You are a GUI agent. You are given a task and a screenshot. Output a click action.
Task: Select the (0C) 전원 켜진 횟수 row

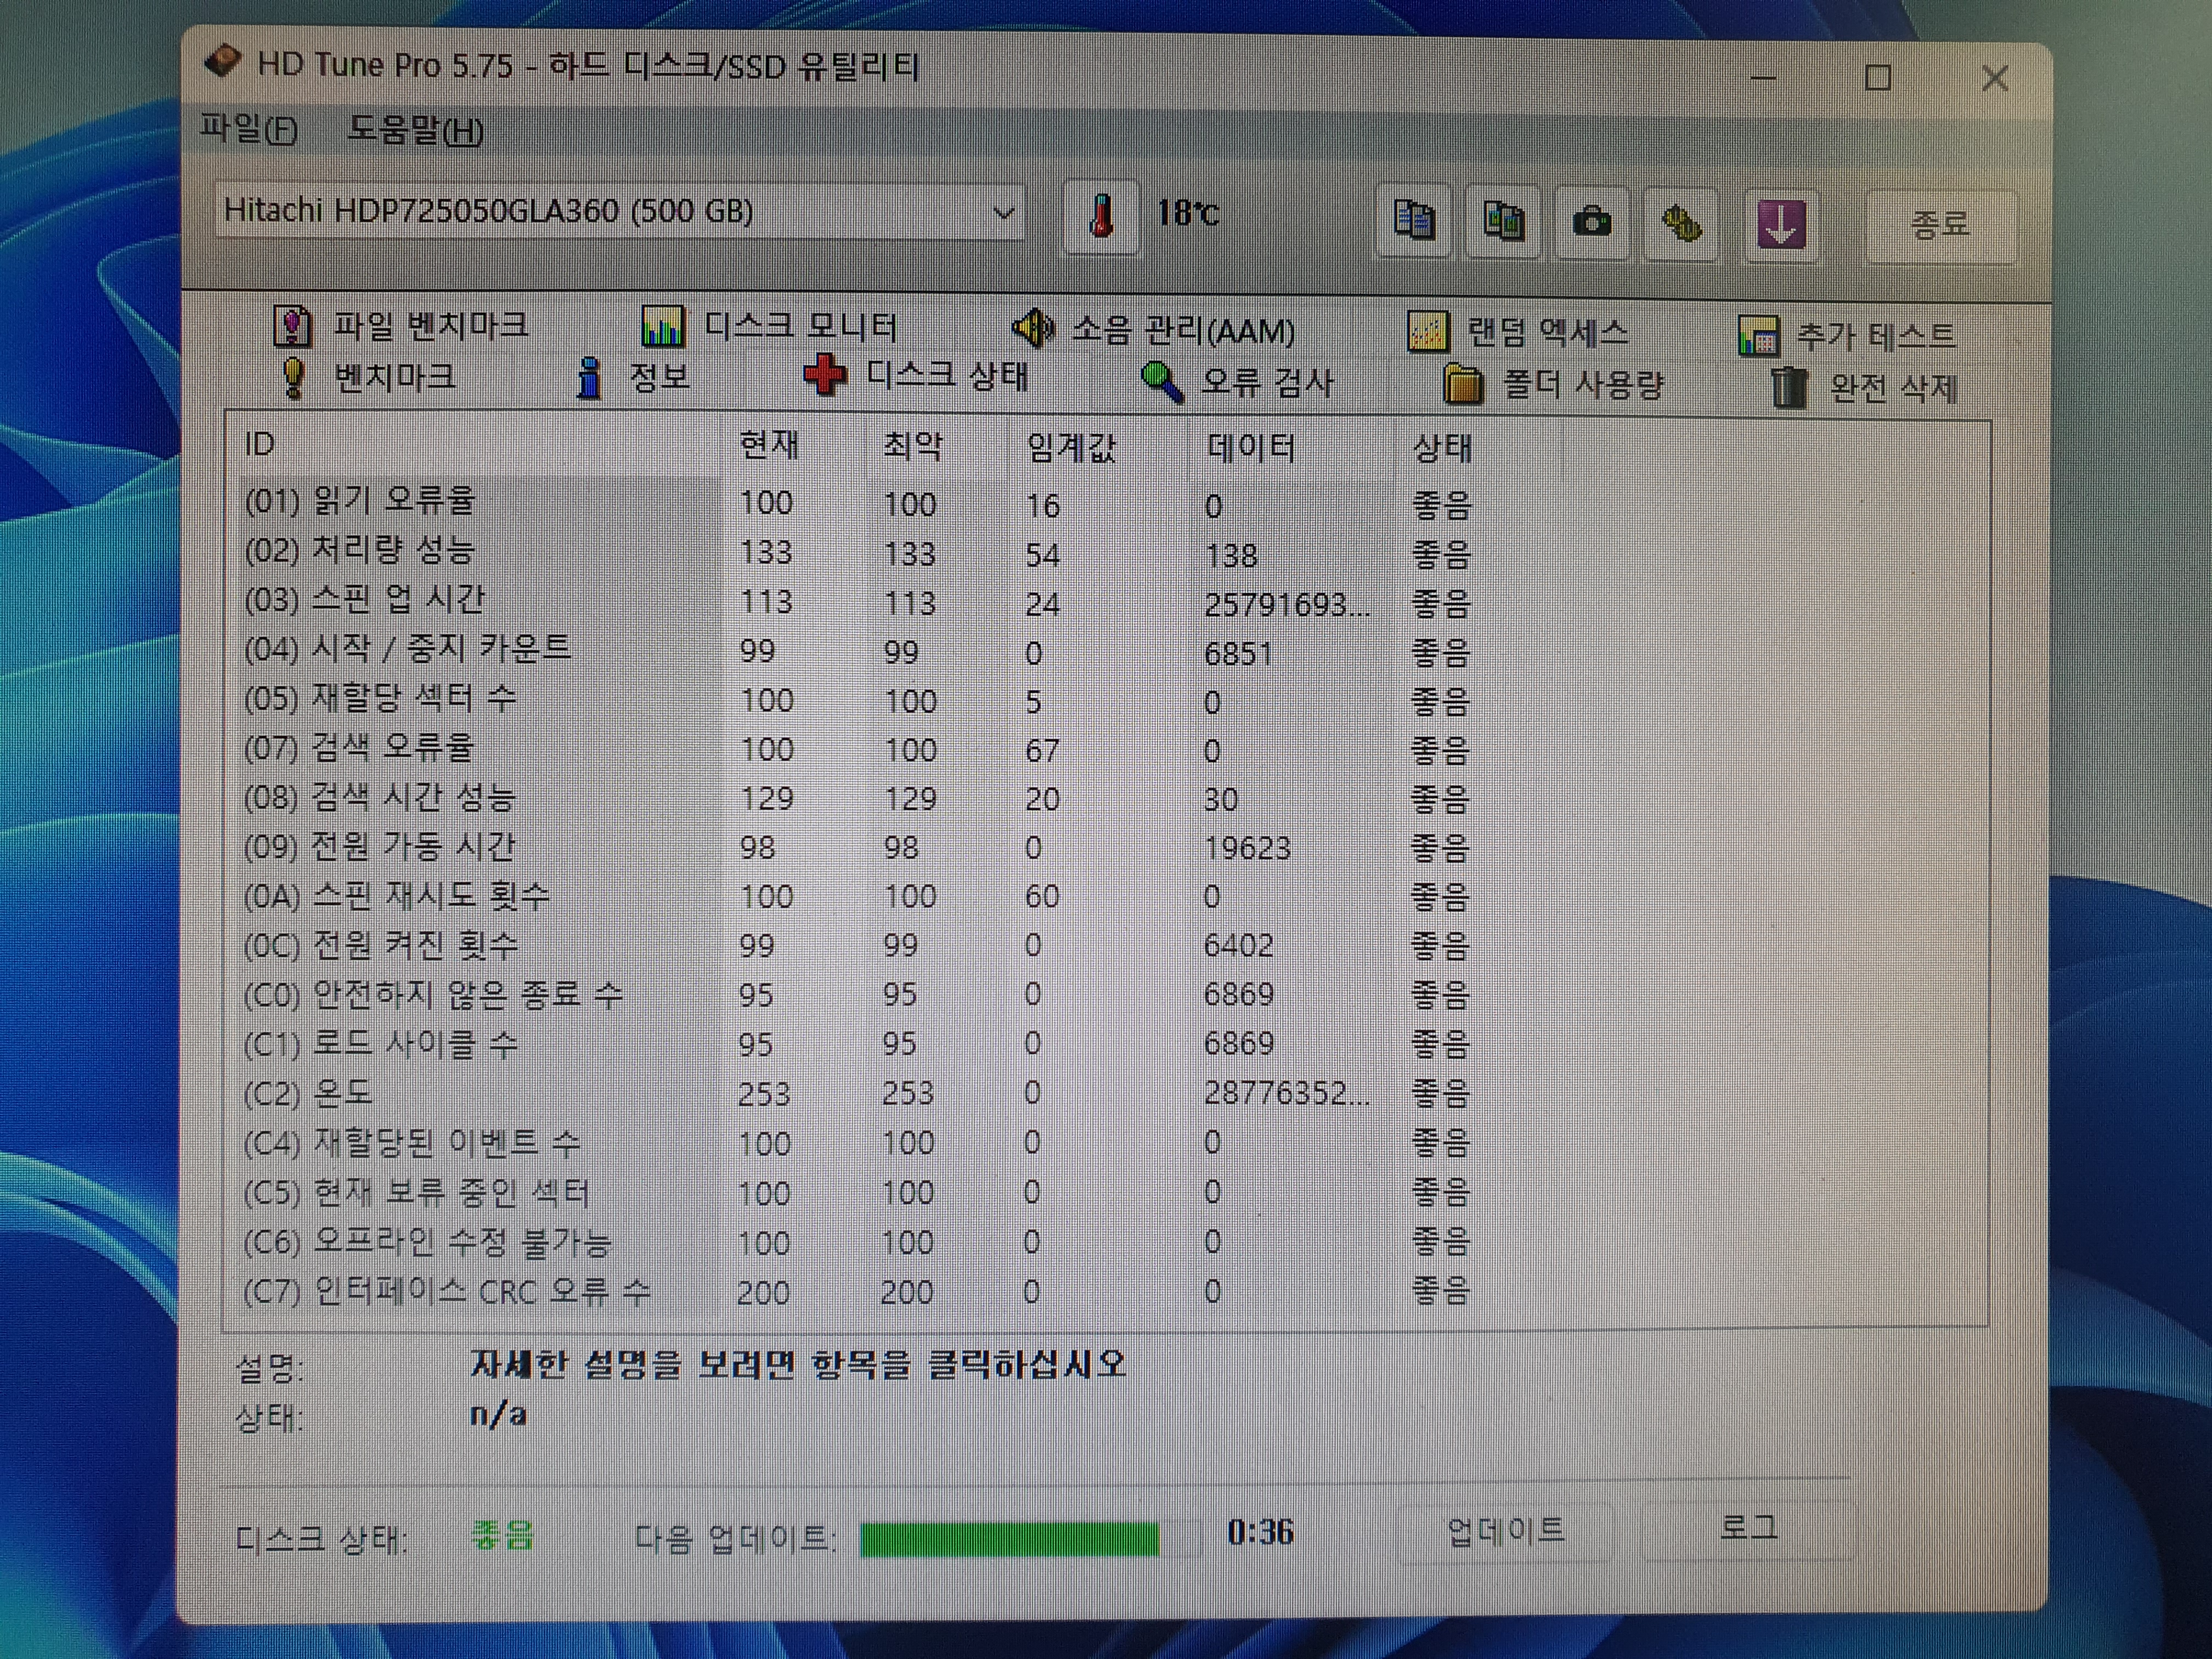(858, 944)
